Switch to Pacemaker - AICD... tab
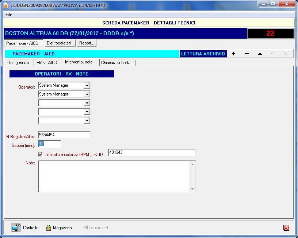Image resolution: width=298 pixels, height=238 pixels. tap(24, 43)
